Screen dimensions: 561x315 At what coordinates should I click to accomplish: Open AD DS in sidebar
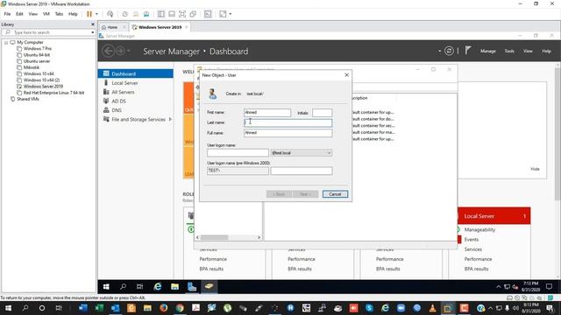(136, 101)
